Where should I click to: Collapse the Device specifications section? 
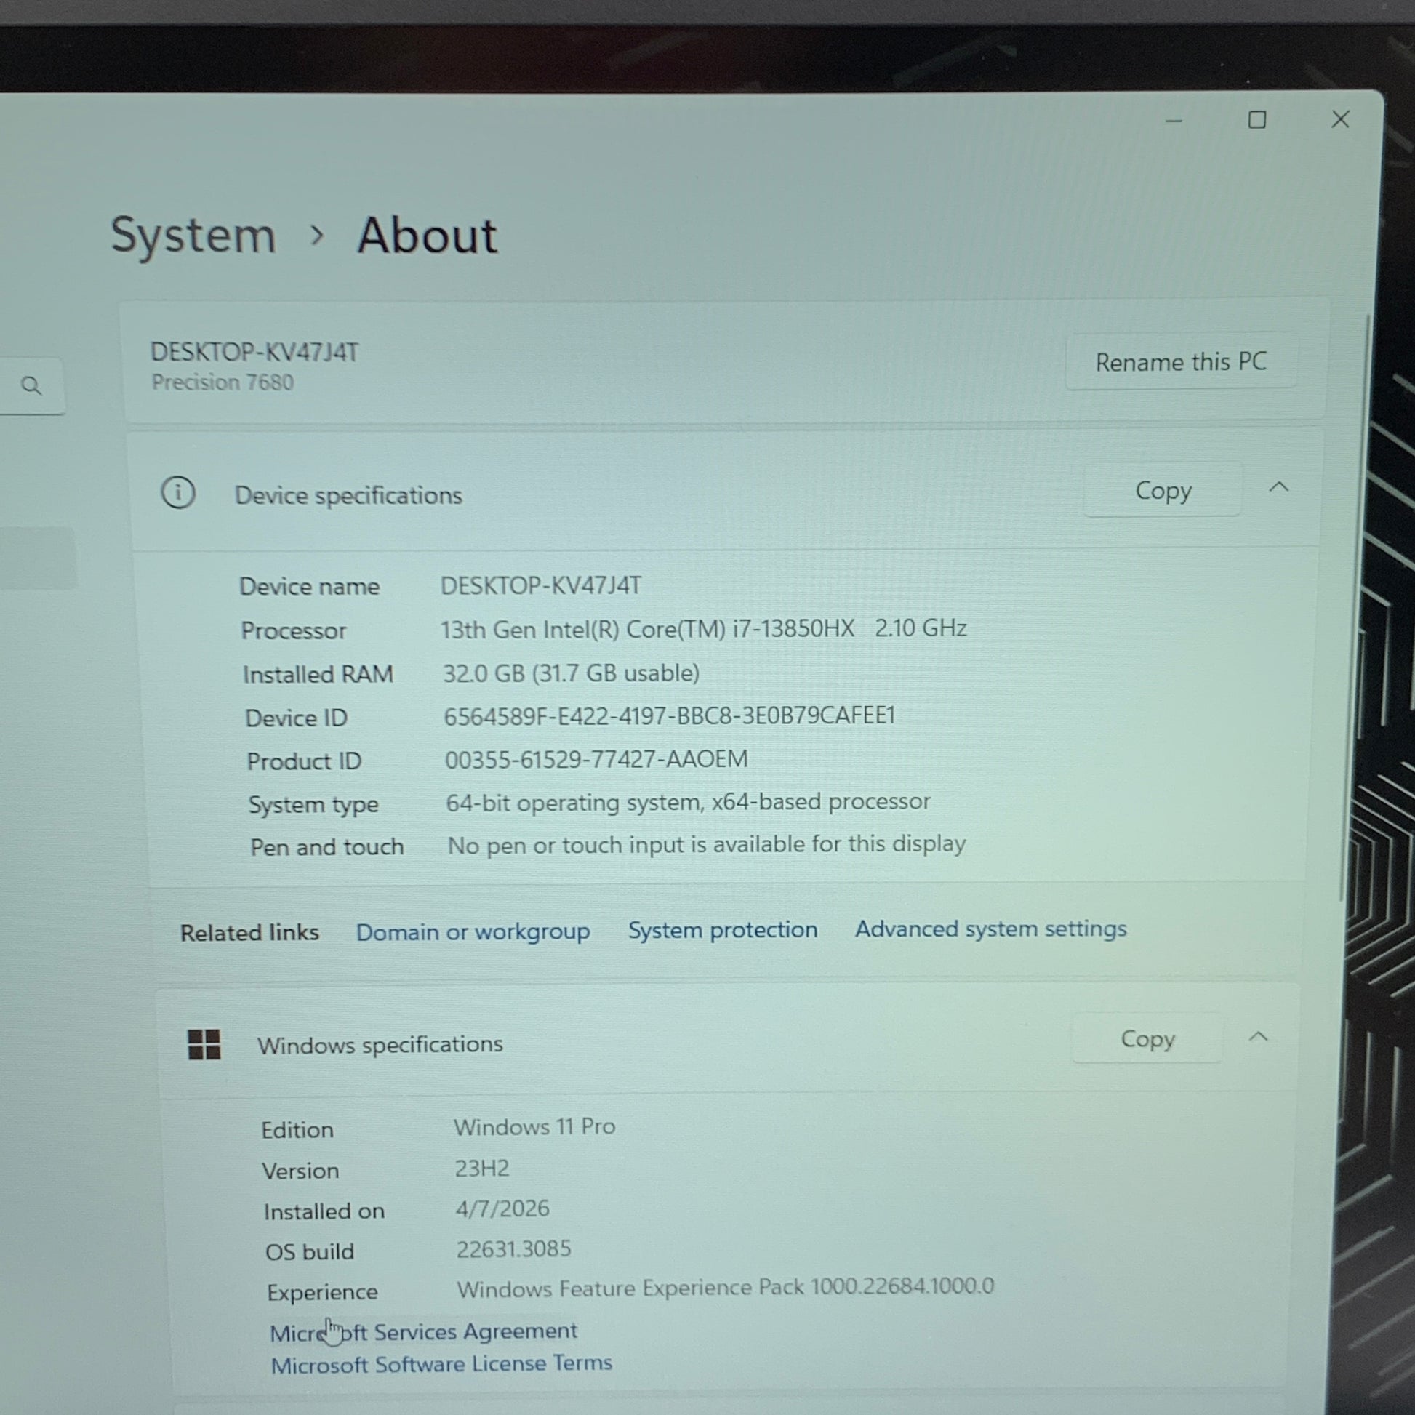pos(1279,488)
